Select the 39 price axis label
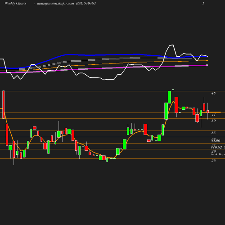 tap(213, 121)
